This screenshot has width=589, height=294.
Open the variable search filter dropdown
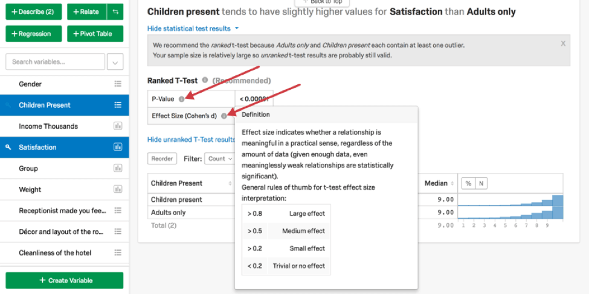coord(115,62)
